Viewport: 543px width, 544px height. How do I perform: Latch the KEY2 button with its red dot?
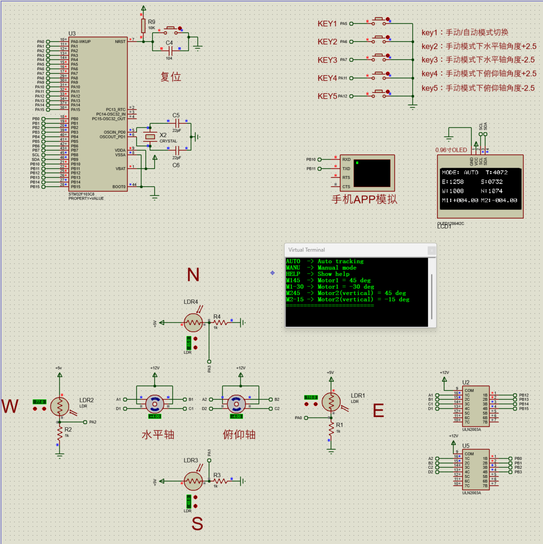click(x=388, y=37)
